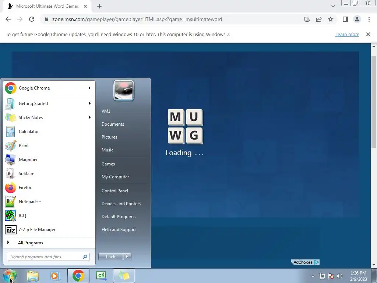
Task: Show hidden system tray icons
Action: coord(313,276)
